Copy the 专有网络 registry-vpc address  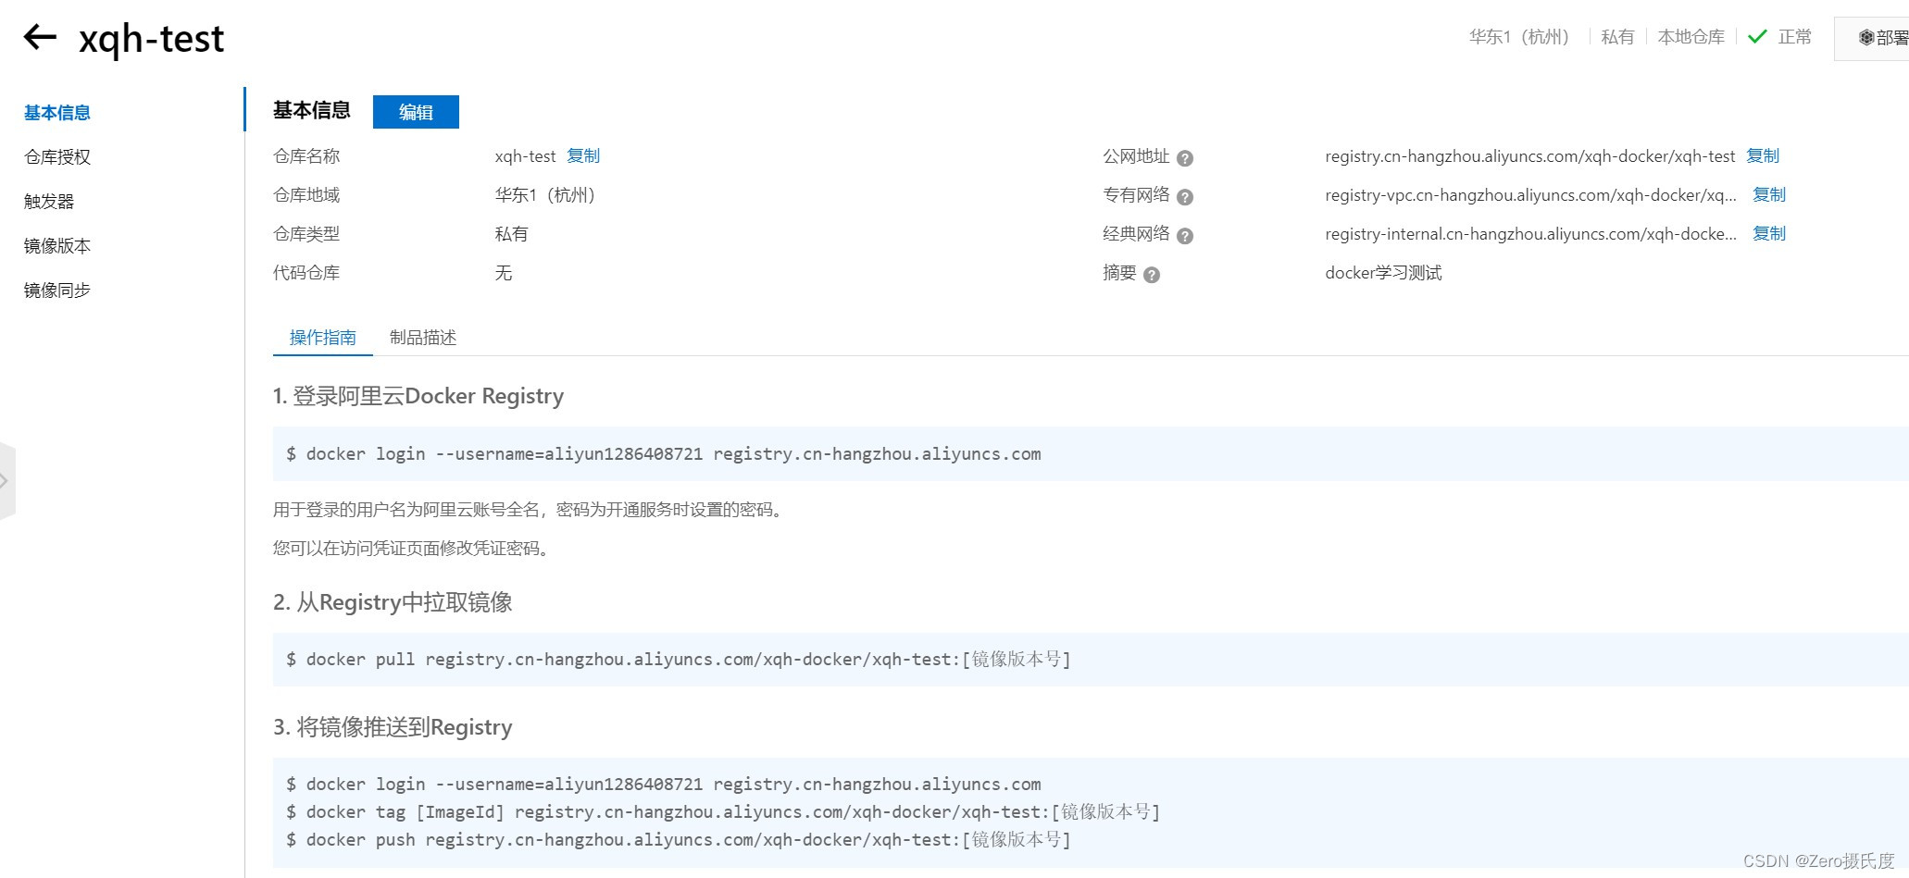1769,195
